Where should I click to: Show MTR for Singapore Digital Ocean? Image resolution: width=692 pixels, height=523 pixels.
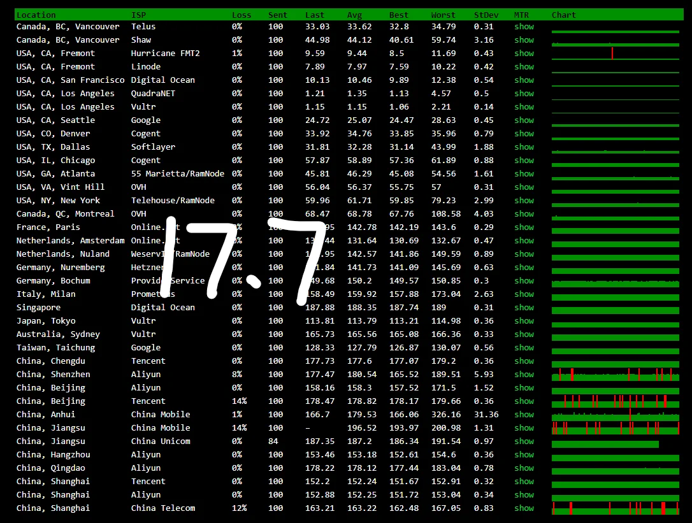(524, 307)
